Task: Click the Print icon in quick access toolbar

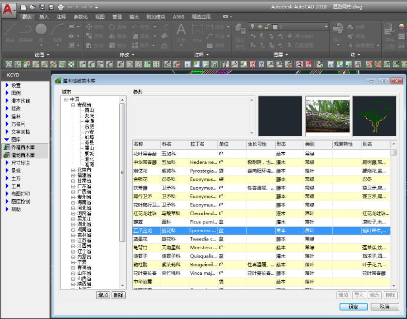Action: pos(61,7)
